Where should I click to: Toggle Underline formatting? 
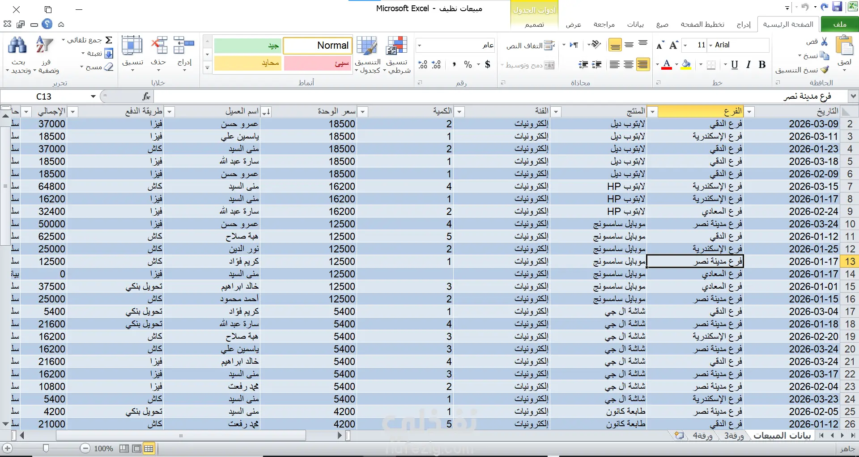(735, 65)
